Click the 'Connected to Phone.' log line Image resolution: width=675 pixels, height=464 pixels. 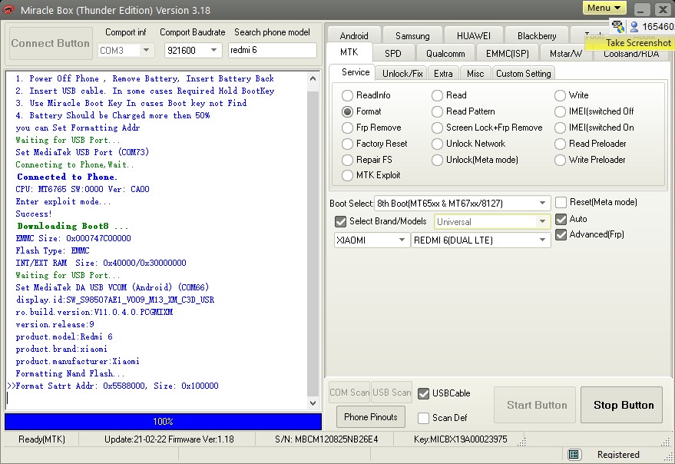coord(67,177)
